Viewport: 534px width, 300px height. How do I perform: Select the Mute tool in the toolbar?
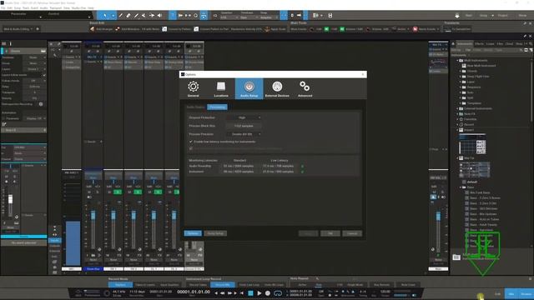[x=144, y=15]
